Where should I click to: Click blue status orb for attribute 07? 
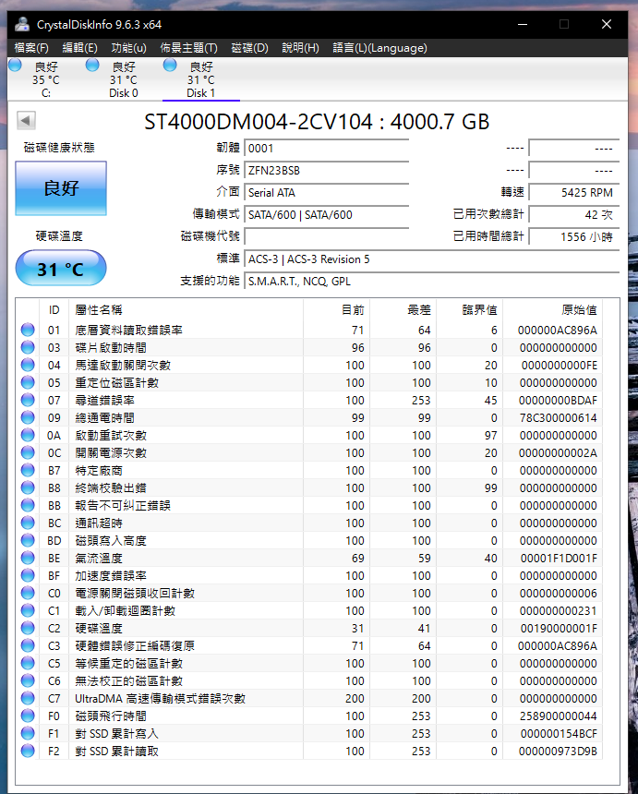pos(28,400)
